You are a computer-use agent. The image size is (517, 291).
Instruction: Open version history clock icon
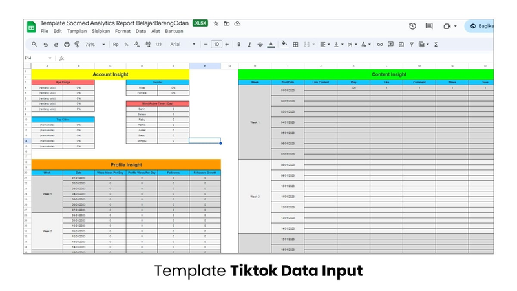click(412, 26)
